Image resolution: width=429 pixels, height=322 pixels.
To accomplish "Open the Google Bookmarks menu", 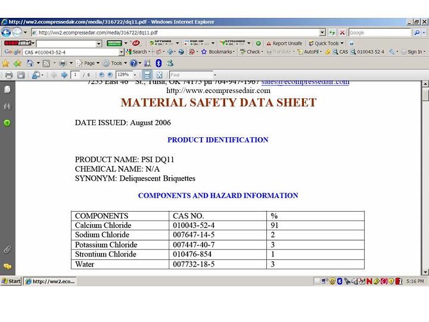I will tap(218, 52).
